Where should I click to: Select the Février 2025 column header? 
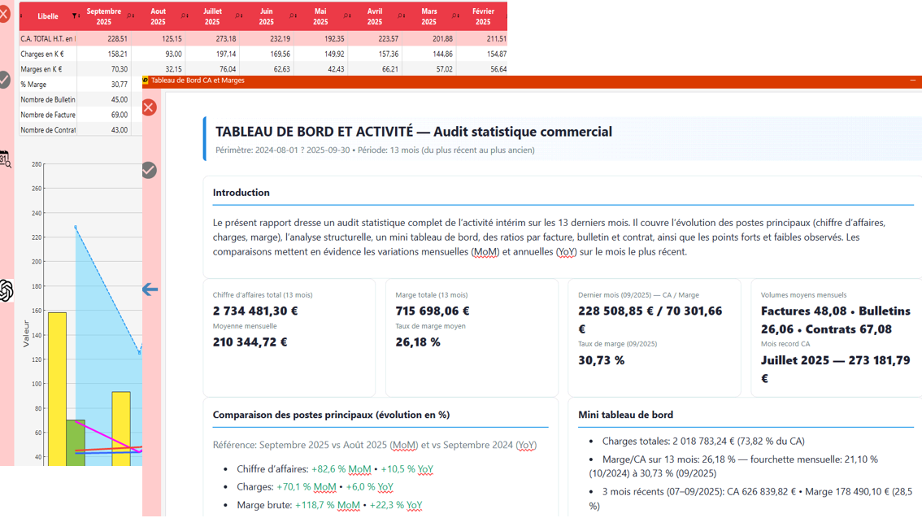click(x=483, y=16)
